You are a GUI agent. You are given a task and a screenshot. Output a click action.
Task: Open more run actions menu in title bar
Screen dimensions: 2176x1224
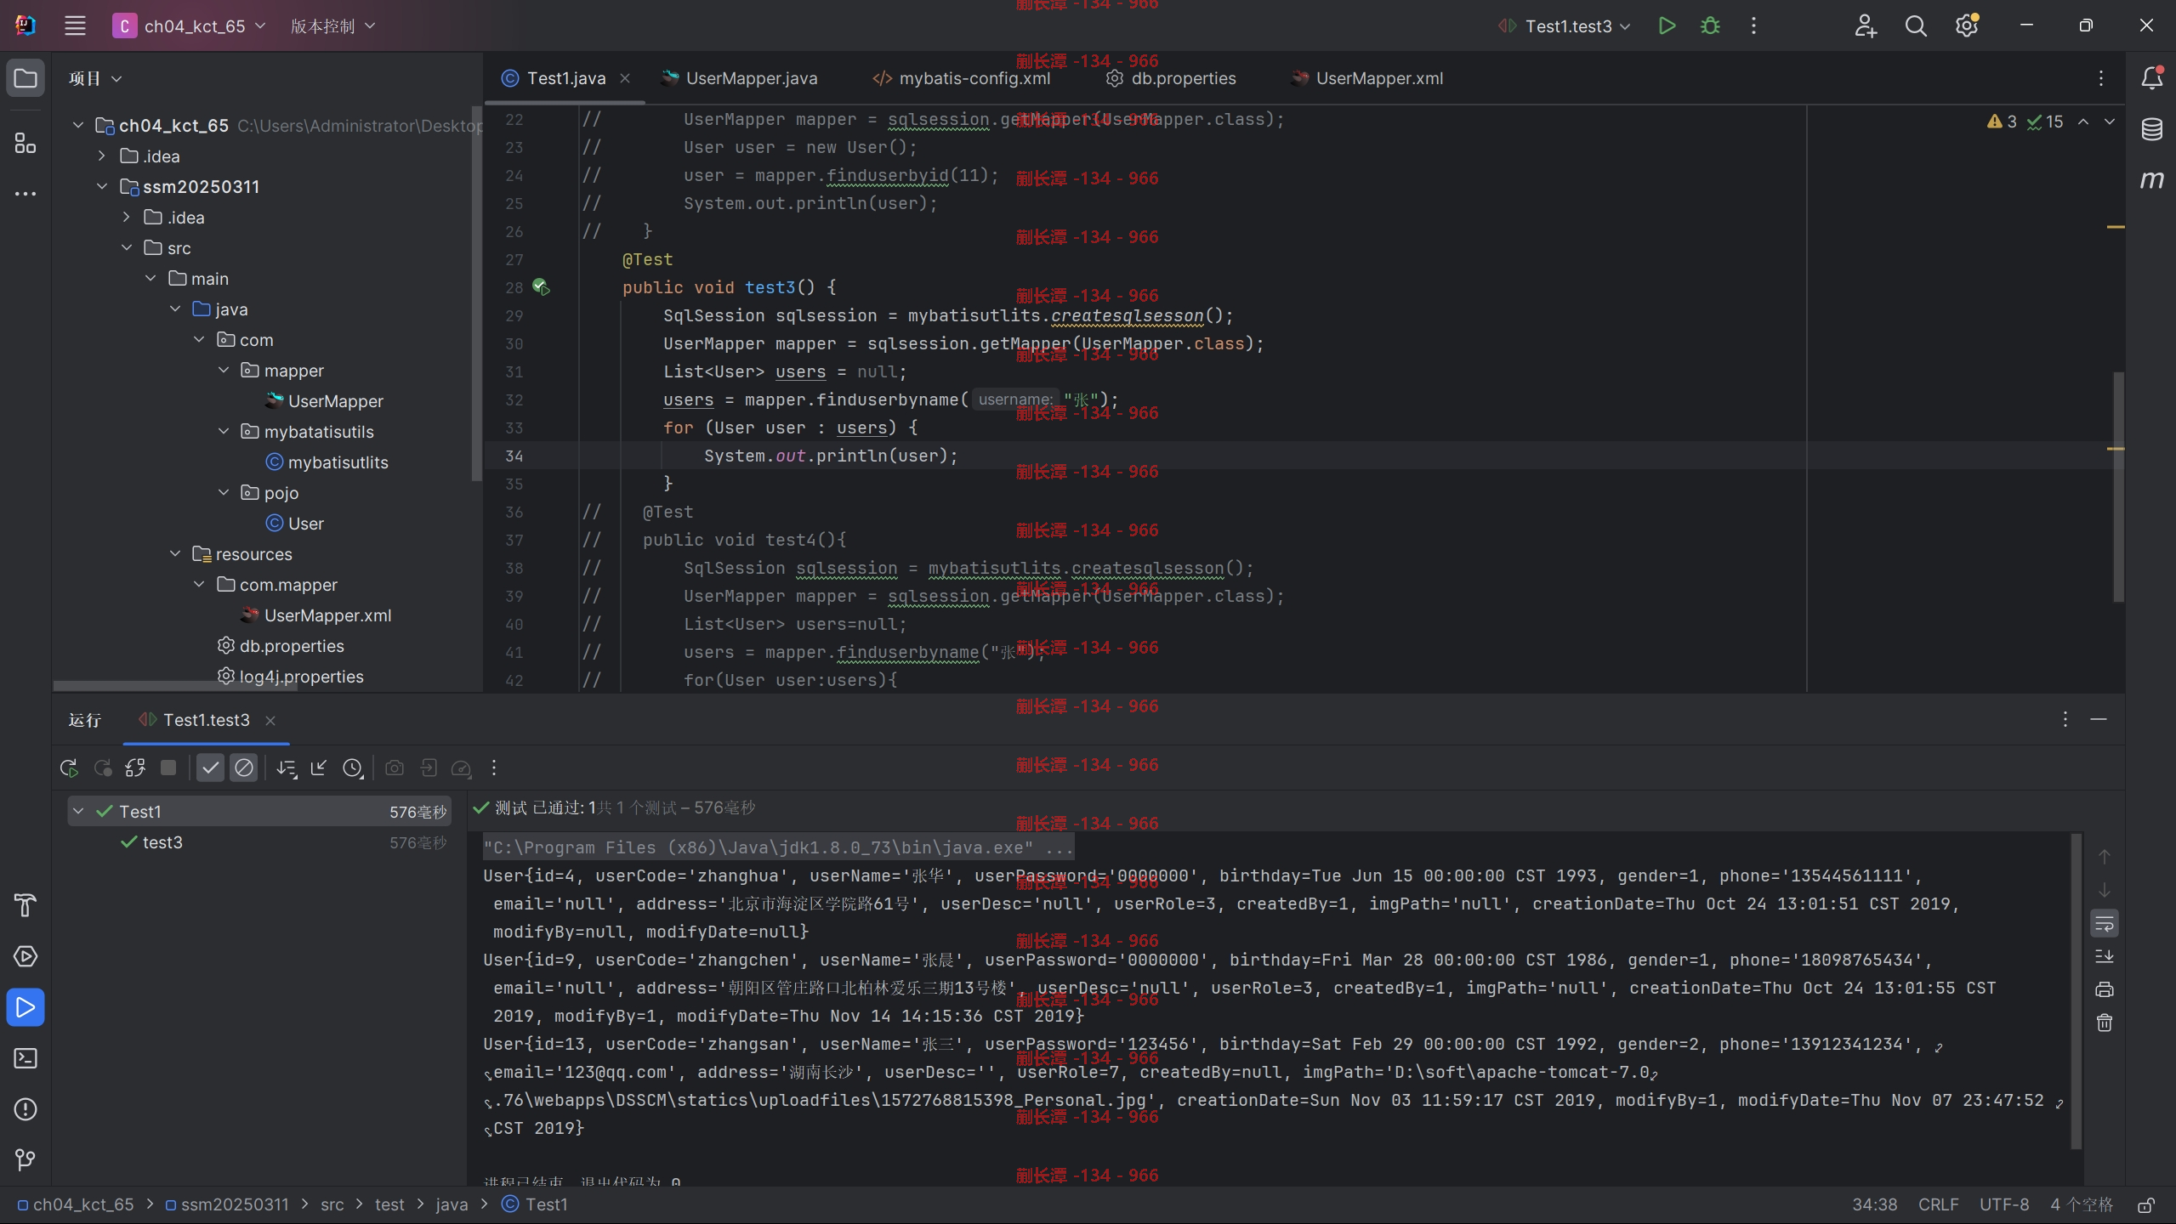[x=1753, y=25]
